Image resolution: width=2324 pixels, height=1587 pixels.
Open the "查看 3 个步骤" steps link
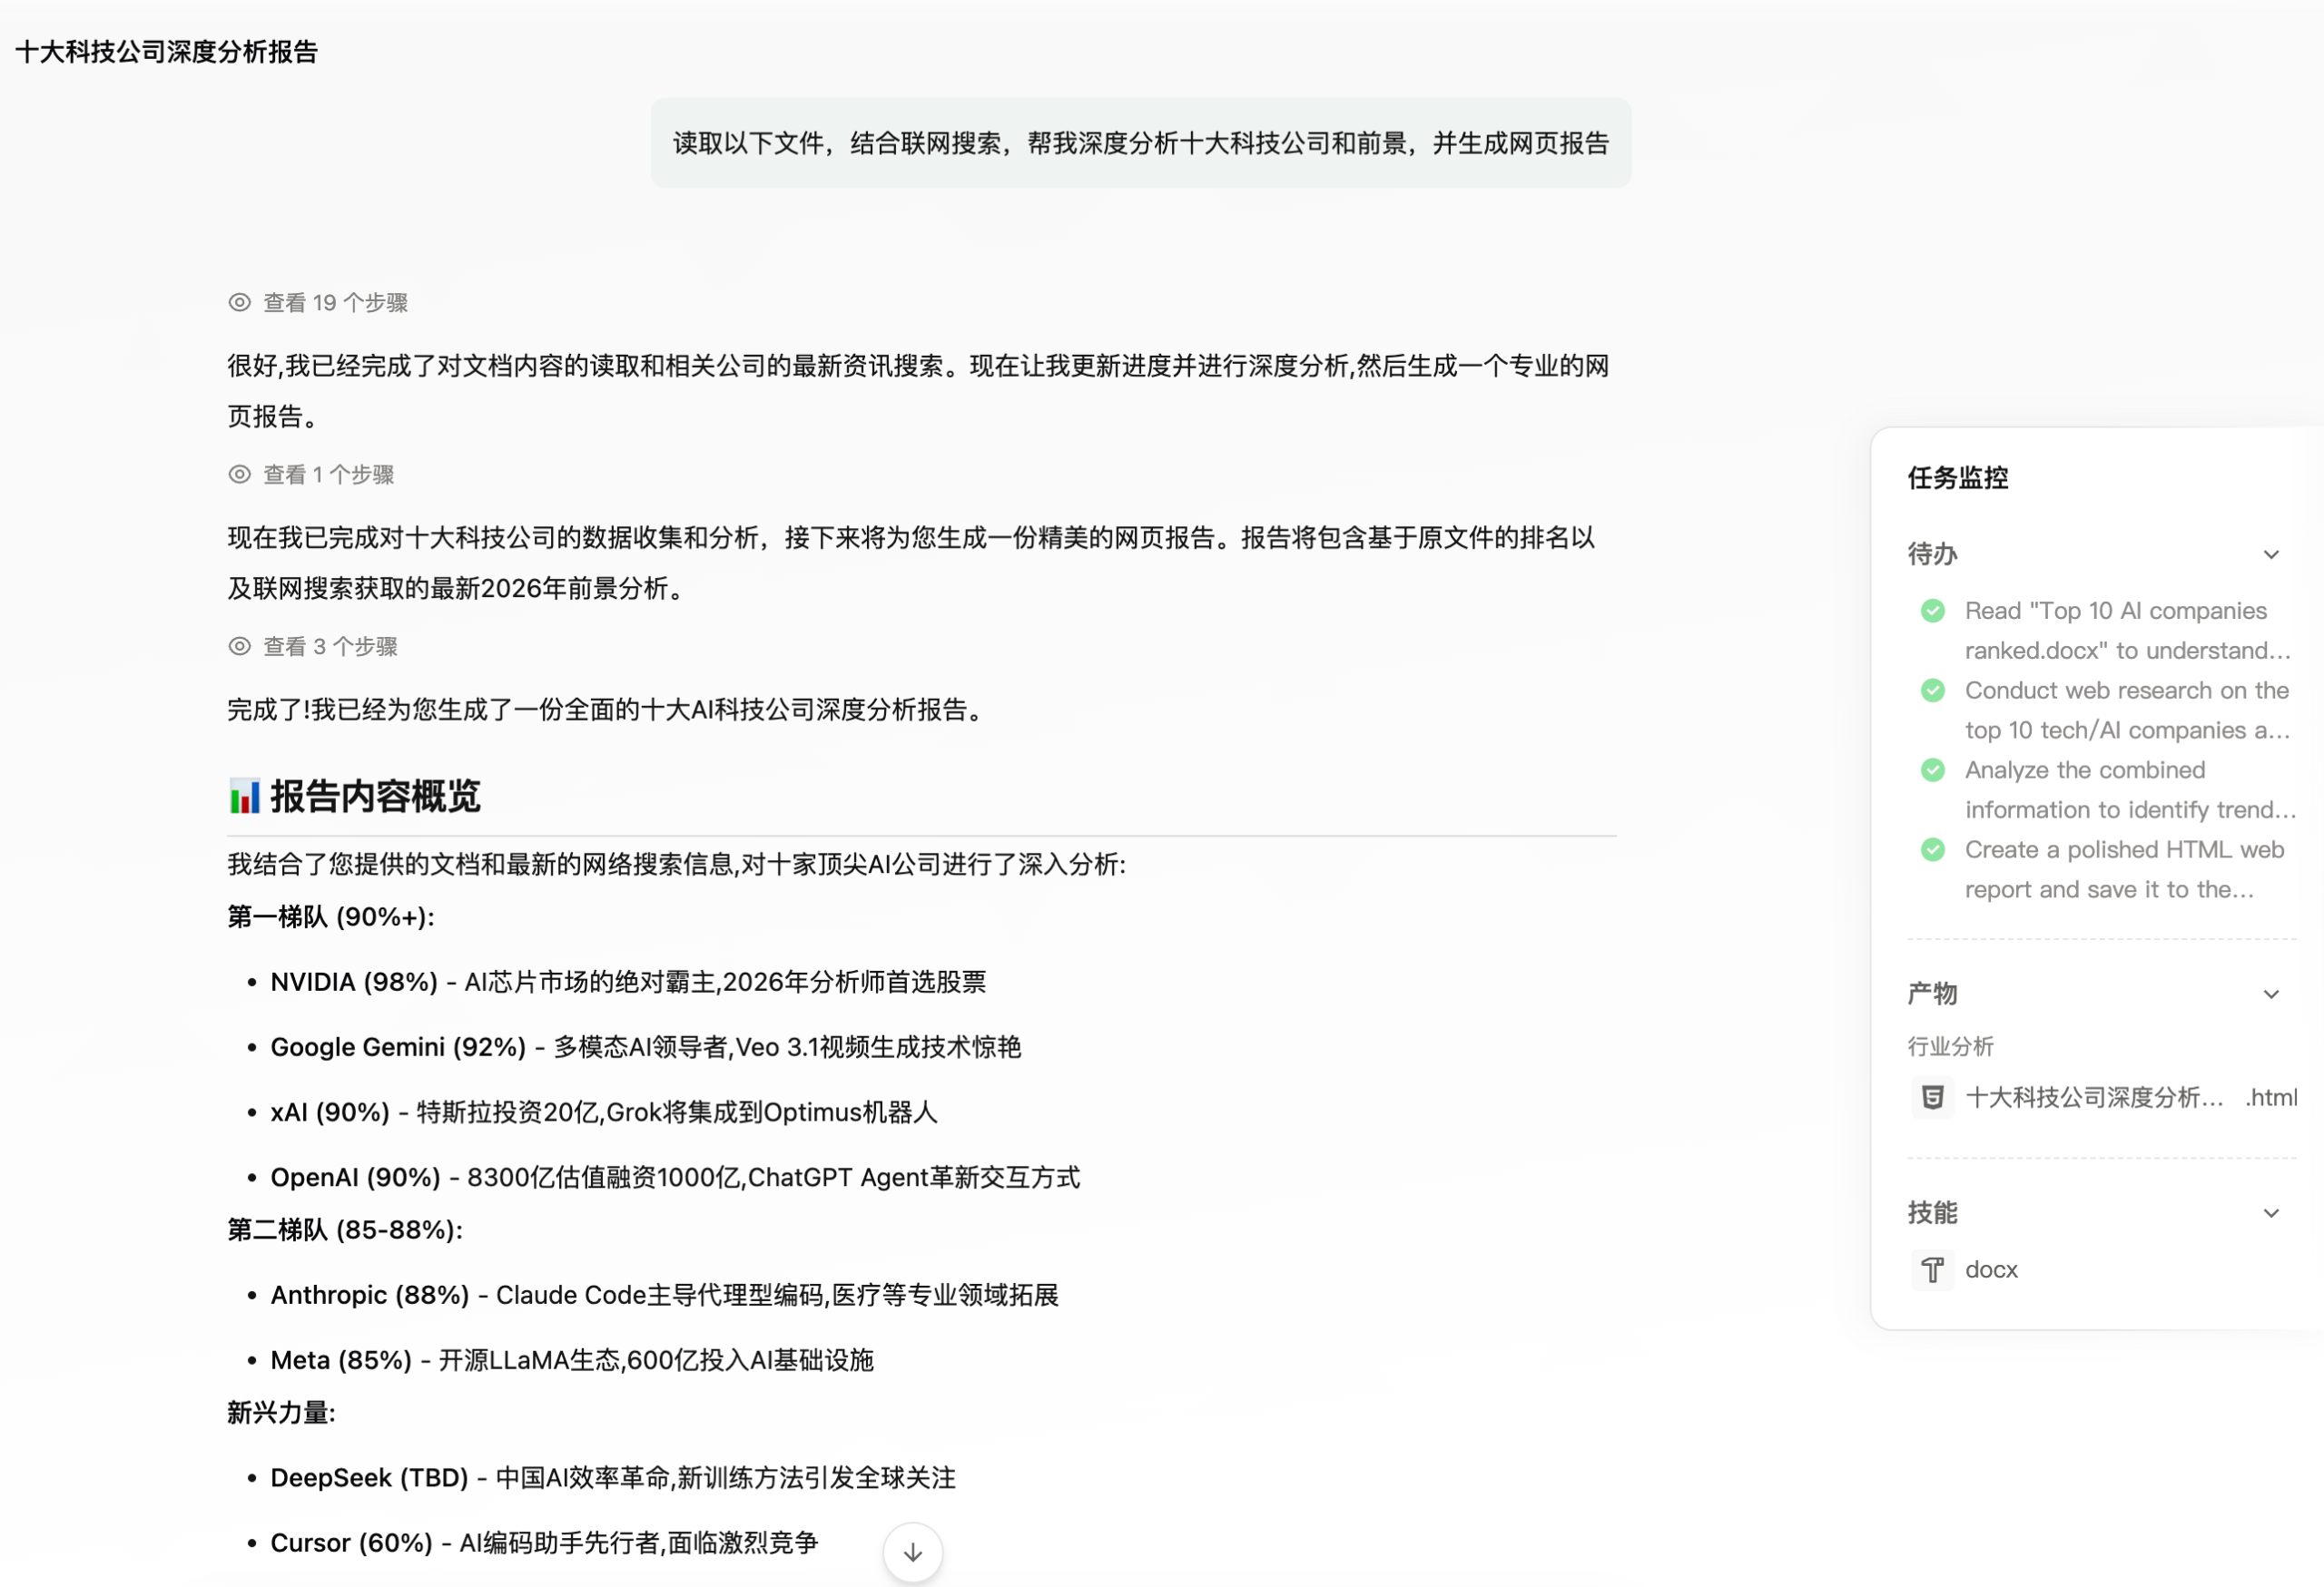[x=330, y=647]
